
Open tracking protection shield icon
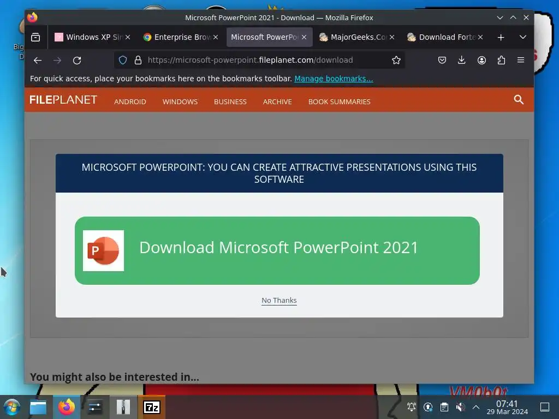tap(123, 60)
